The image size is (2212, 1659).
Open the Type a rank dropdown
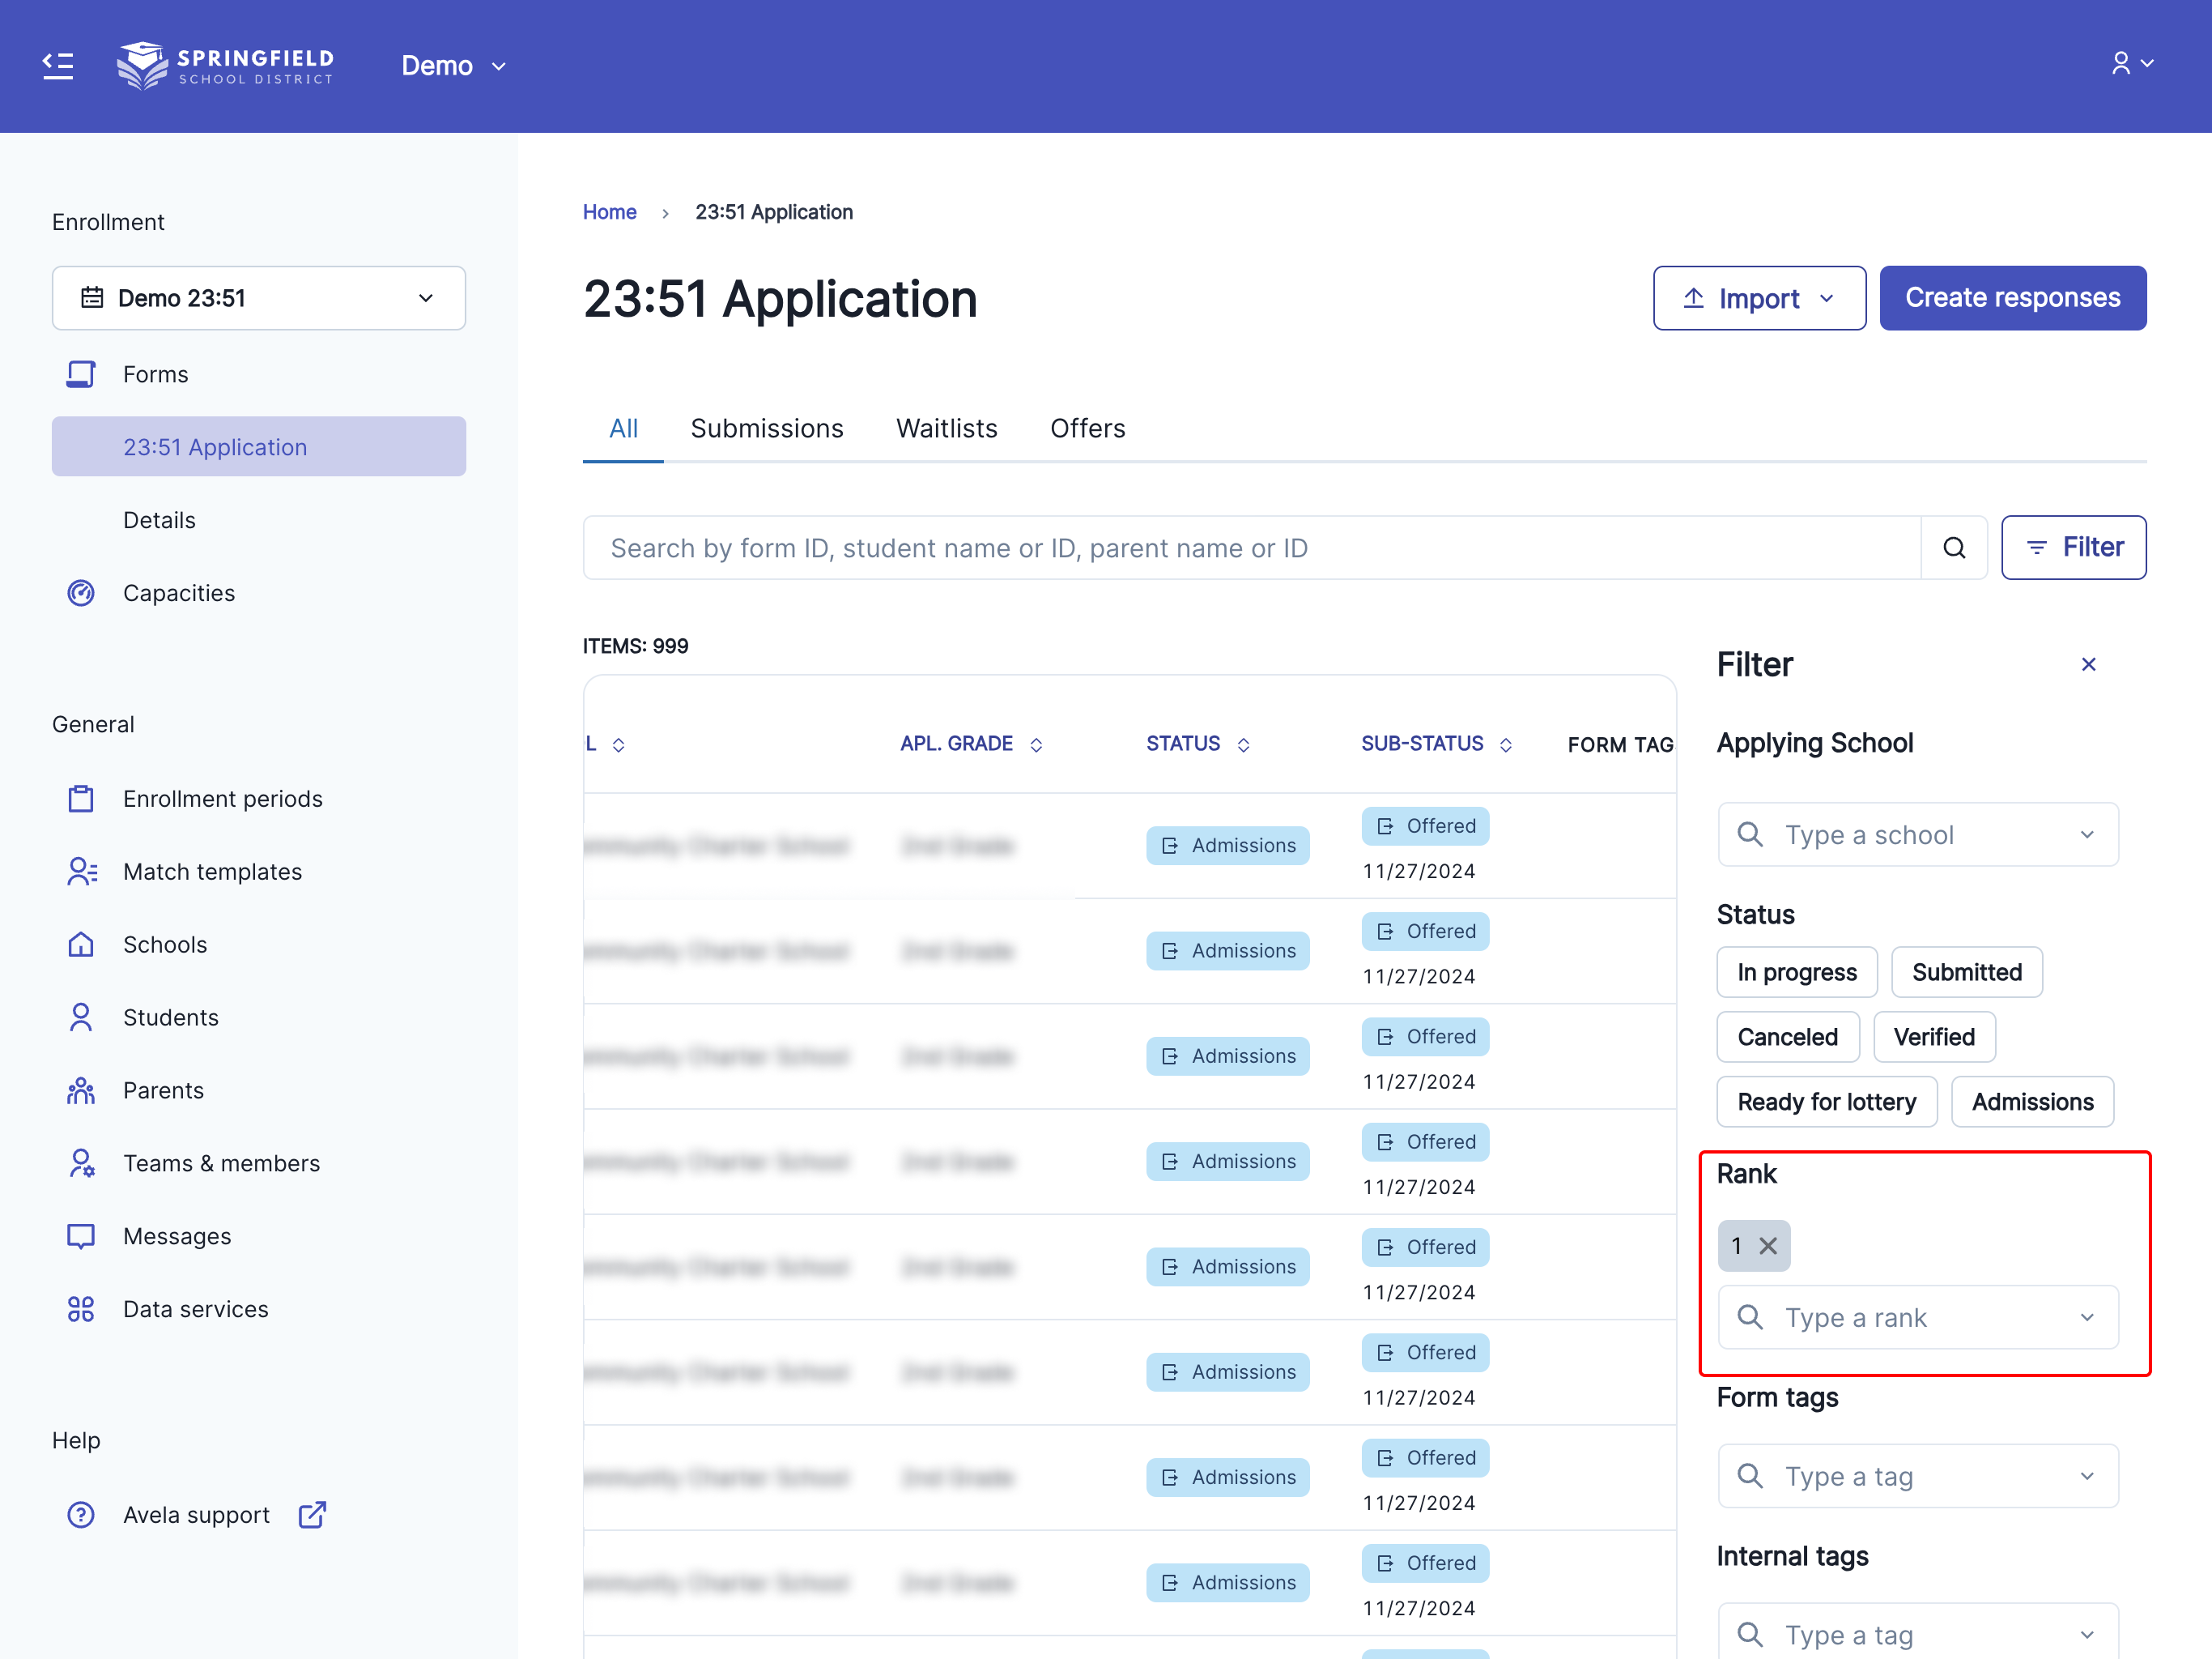1917,1318
